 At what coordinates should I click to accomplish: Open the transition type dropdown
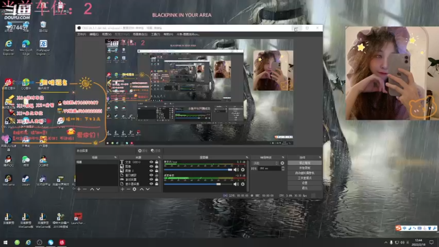pos(265,163)
